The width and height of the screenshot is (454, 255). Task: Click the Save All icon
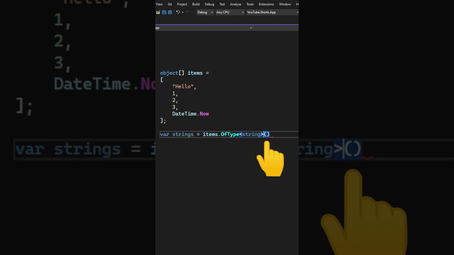tap(170, 12)
